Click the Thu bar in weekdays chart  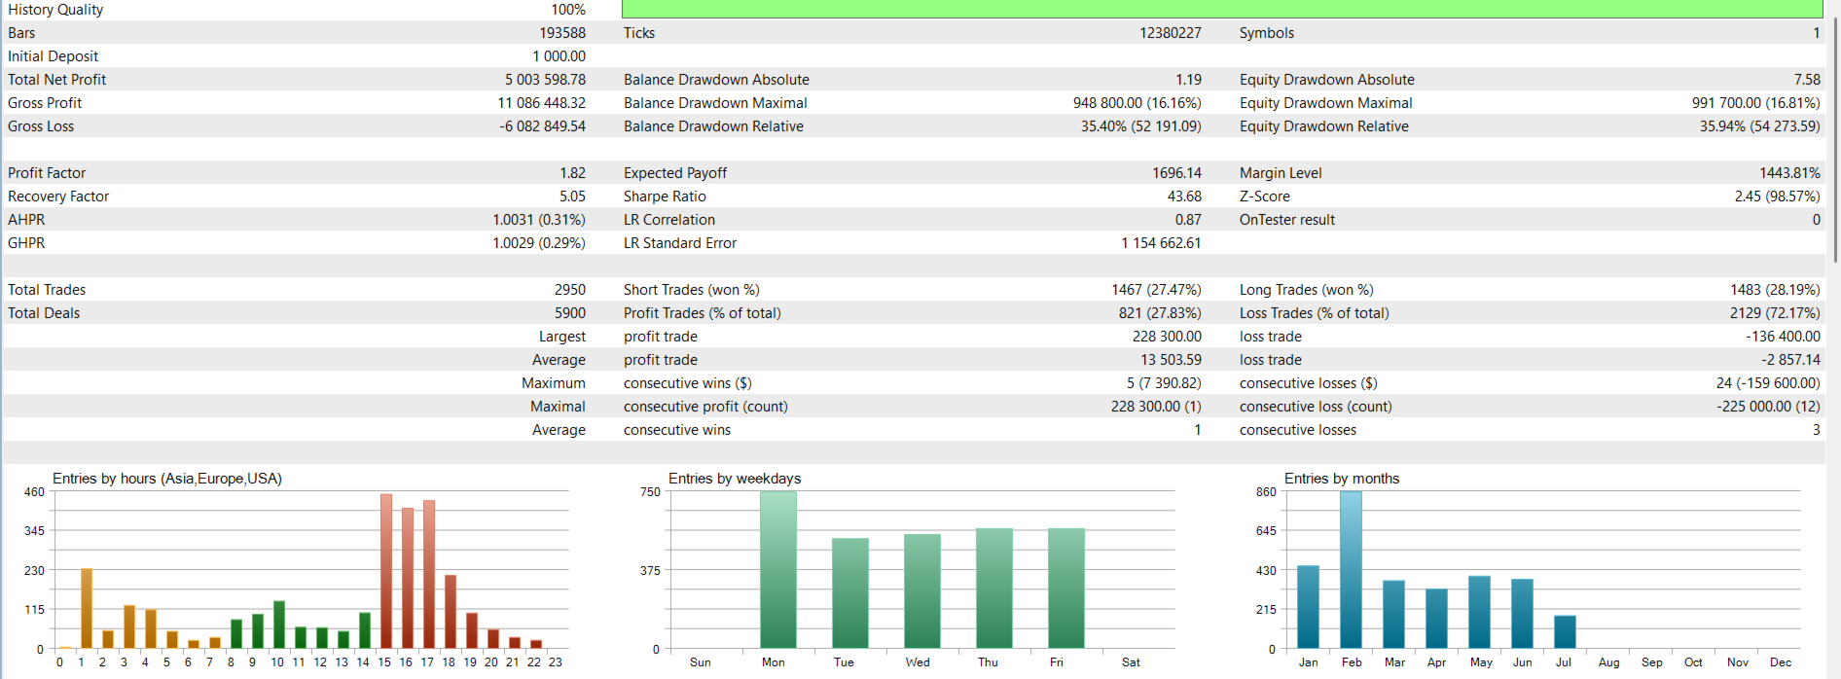pos(994,589)
